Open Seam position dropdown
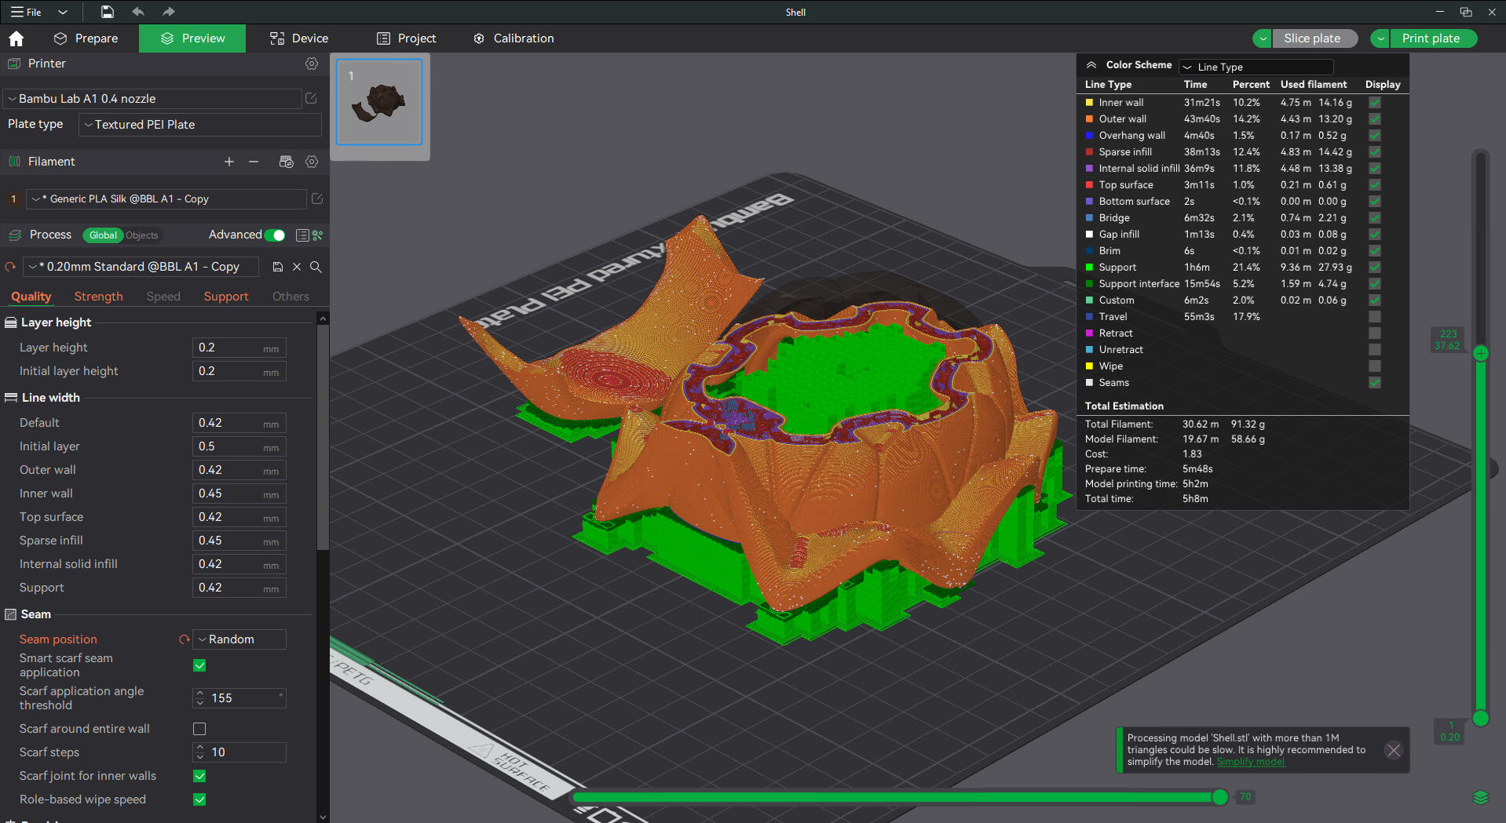The height and width of the screenshot is (823, 1506). pyautogui.click(x=239, y=639)
